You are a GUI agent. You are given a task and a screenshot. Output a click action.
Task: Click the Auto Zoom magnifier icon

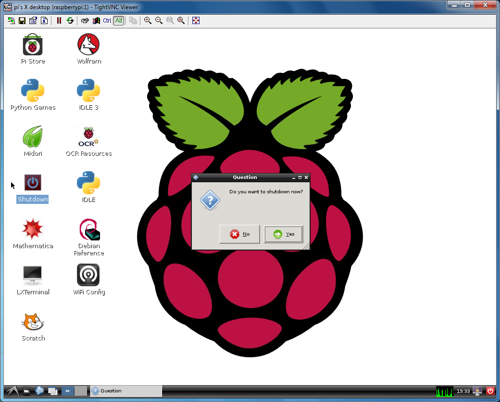click(x=181, y=21)
